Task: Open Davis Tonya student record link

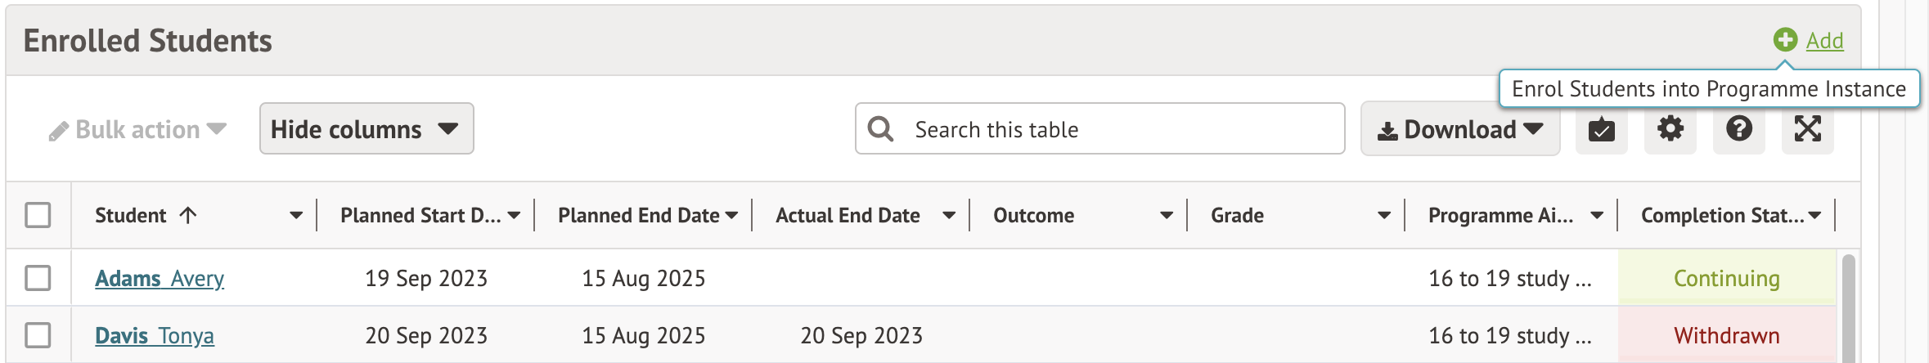Action: click(x=155, y=336)
